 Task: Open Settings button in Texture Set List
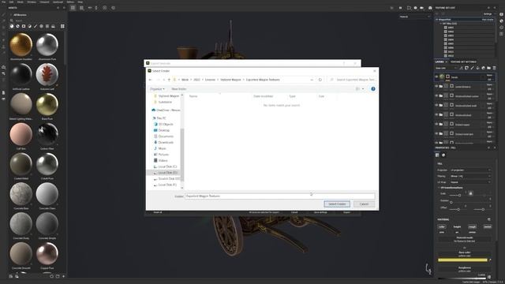[488, 14]
